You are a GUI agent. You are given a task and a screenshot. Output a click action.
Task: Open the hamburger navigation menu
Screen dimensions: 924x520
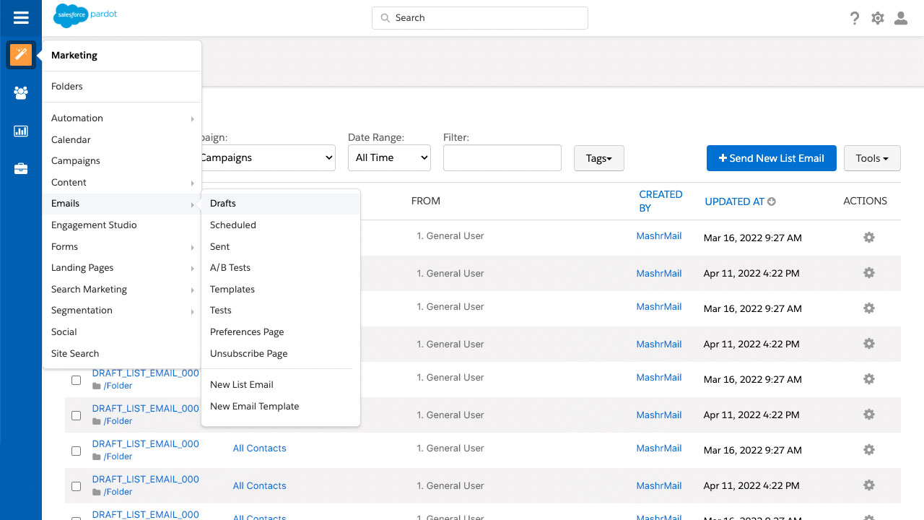(x=21, y=18)
